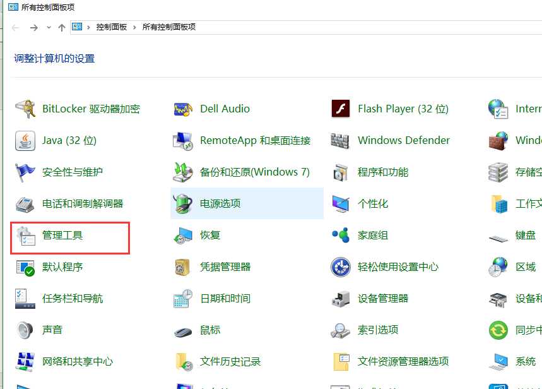This screenshot has height=389, width=542.
Task: Open the 索引选项 magnifier icon
Action: click(x=341, y=330)
